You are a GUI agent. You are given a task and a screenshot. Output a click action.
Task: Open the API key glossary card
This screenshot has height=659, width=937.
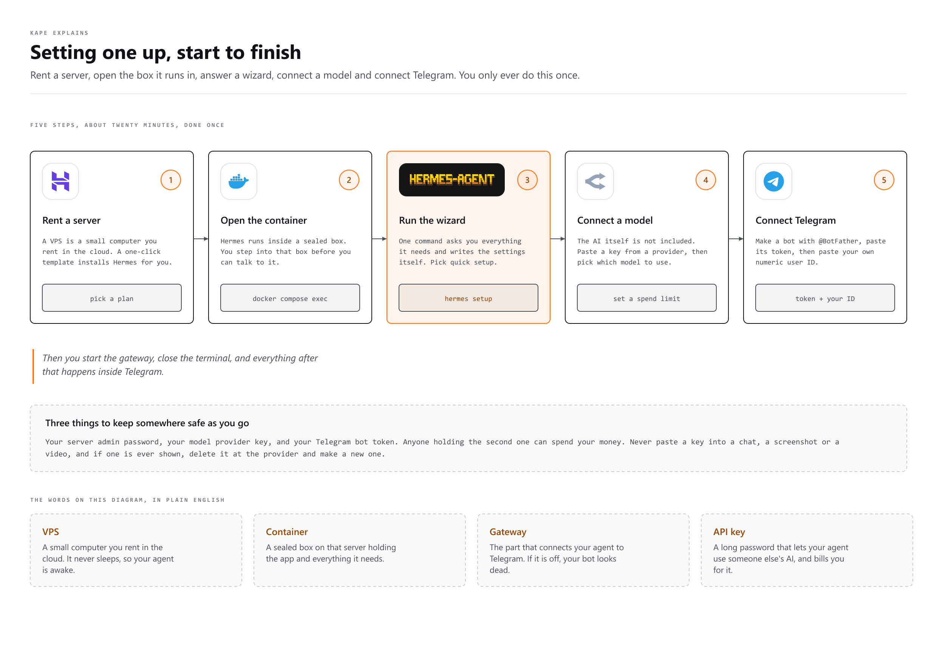click(807, 551)
